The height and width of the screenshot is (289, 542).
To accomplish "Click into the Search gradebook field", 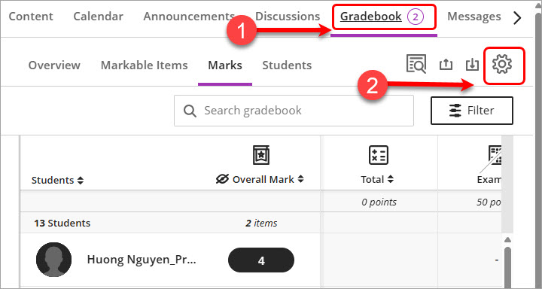I will pyautogui.click(x=294, y=111).
